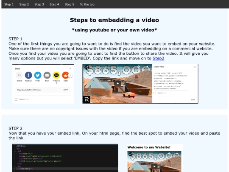Close the Embed Video panel
This screenshot has height=172, width=229.
coord(195,67)
